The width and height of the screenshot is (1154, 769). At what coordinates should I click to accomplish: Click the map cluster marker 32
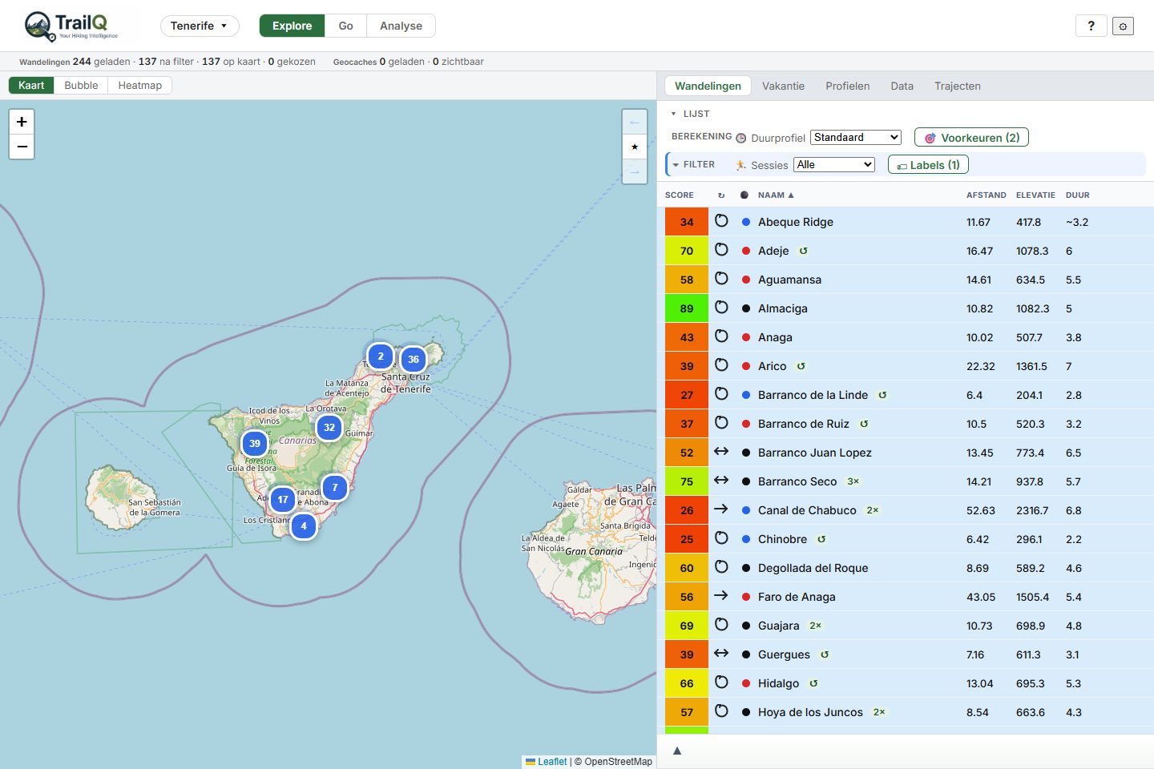click(x=329, y=427)
